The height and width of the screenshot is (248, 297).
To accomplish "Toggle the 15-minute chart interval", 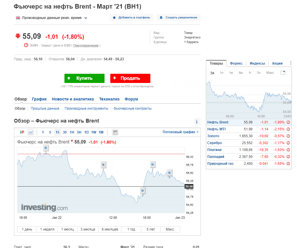I will [57, 132].
